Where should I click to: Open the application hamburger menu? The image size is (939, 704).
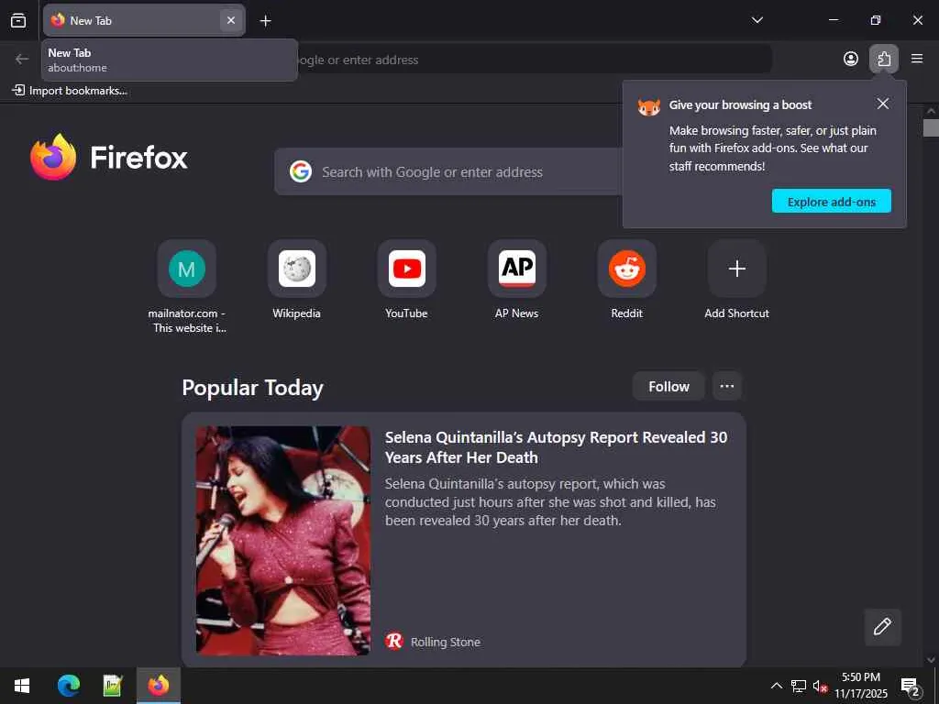916,59
